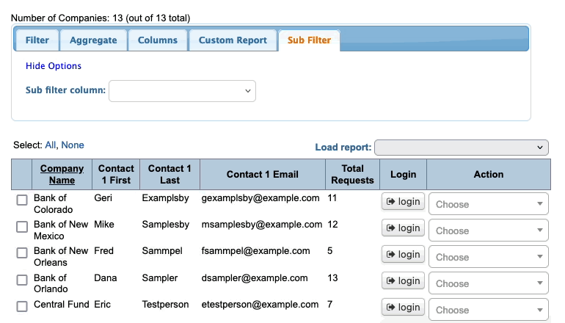Sort by Company Name column header
565x323 pixels.
pyautogui.click(x=62, y=174)
